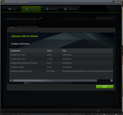Select the Ovladače grafiky row
This screenshot has height=115, width=123.
click(61, 67)
